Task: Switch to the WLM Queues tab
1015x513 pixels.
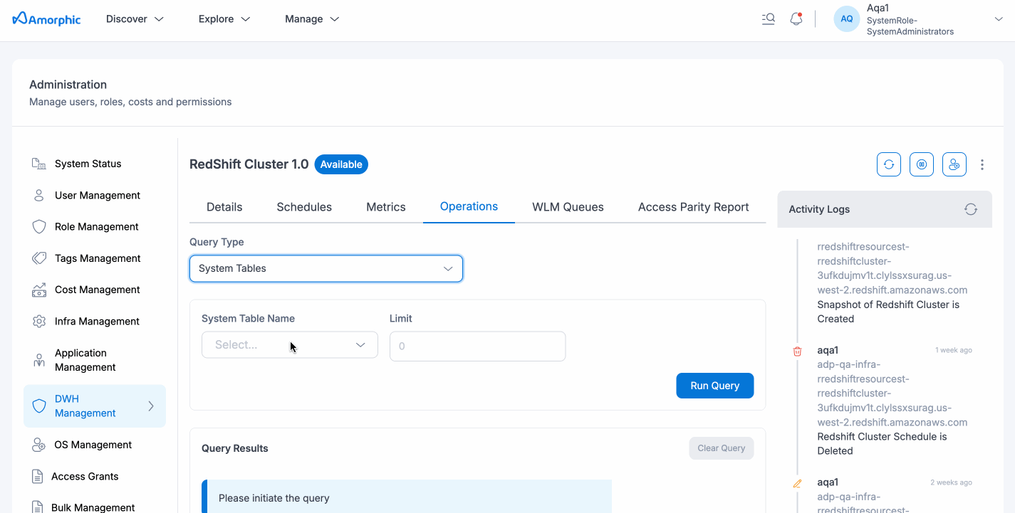Action: click(x=568, y=207)
